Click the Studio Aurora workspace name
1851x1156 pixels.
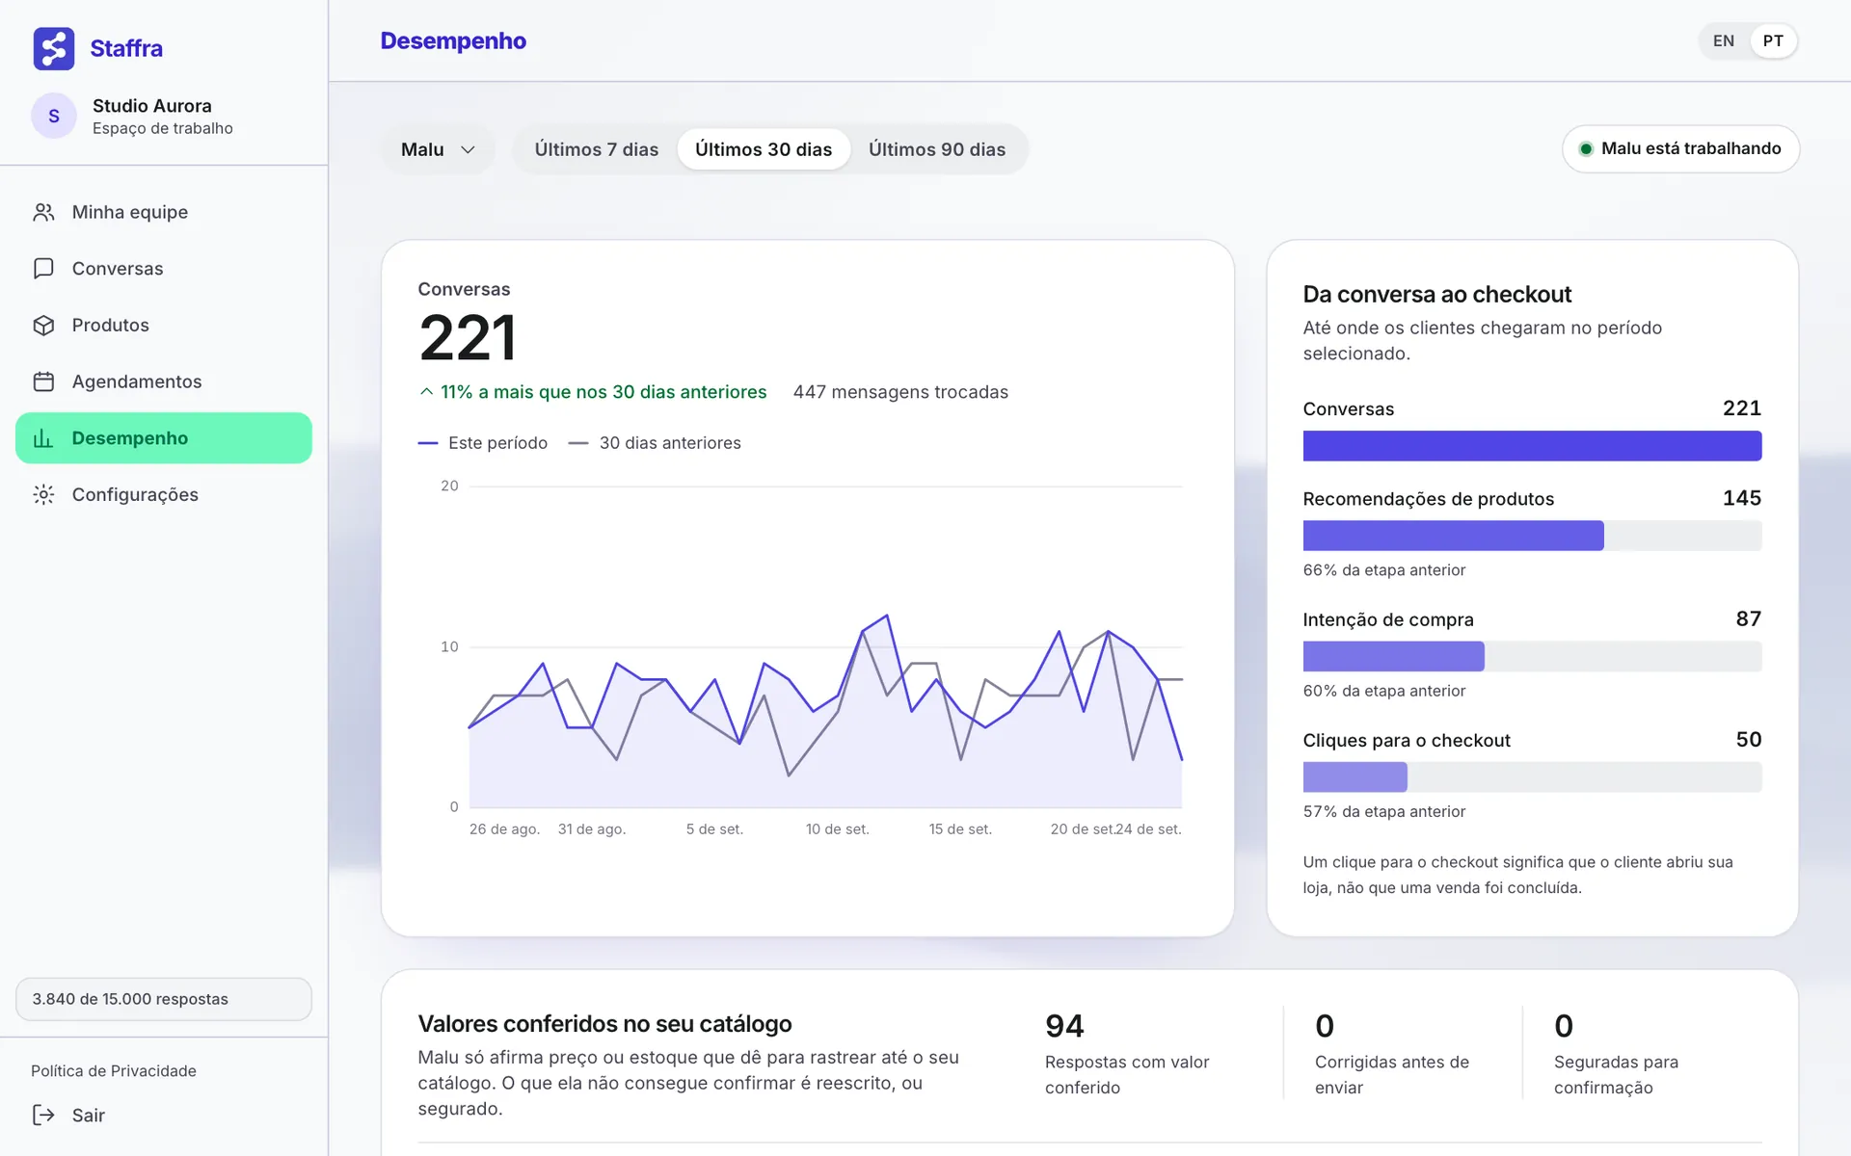pos(152,106)
